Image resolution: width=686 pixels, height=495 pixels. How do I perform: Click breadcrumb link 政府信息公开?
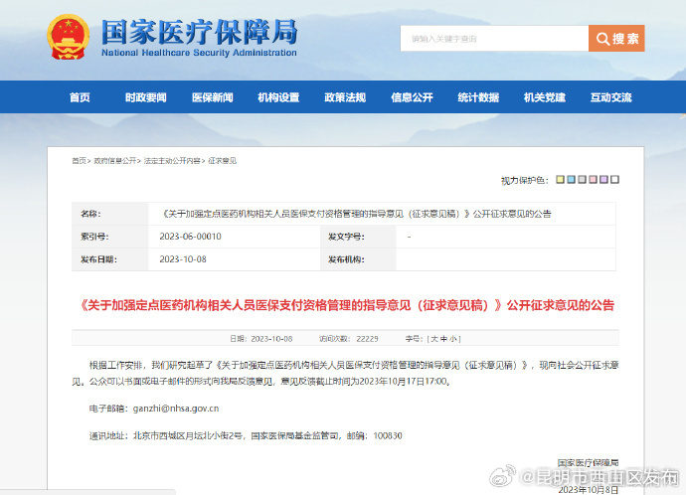coord(115,161)
